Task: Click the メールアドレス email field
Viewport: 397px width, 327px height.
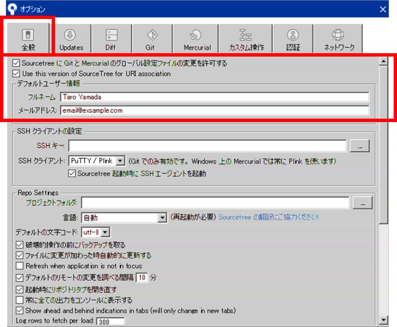Action: pyautogui.click(x=214, y=110)
